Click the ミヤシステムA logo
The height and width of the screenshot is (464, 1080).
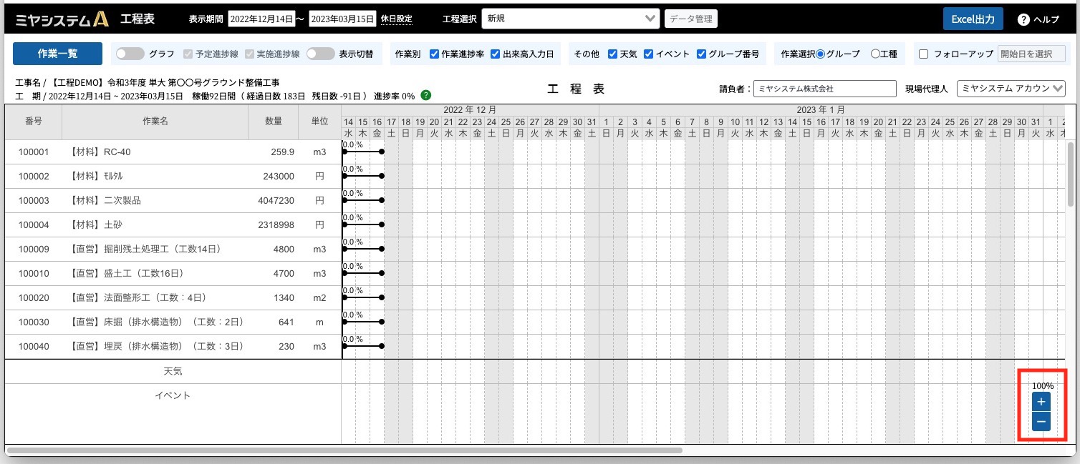pyautogui.click(x=62, y=19)
